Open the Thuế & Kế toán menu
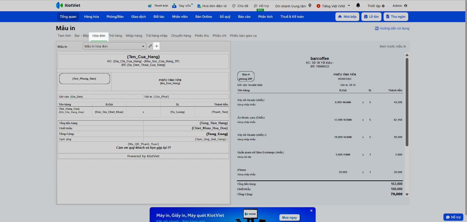The width and height of the screenshot is (467, 222). [292, 17]
